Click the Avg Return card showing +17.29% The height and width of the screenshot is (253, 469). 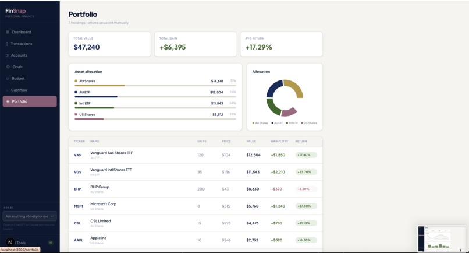282,44
